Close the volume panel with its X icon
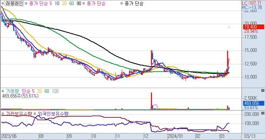The image size is (265, 140). tap(263, 91)
